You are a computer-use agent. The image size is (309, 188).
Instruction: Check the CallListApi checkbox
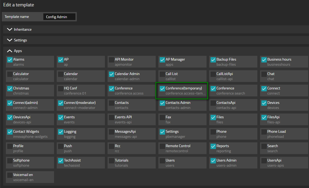[213, 74]
